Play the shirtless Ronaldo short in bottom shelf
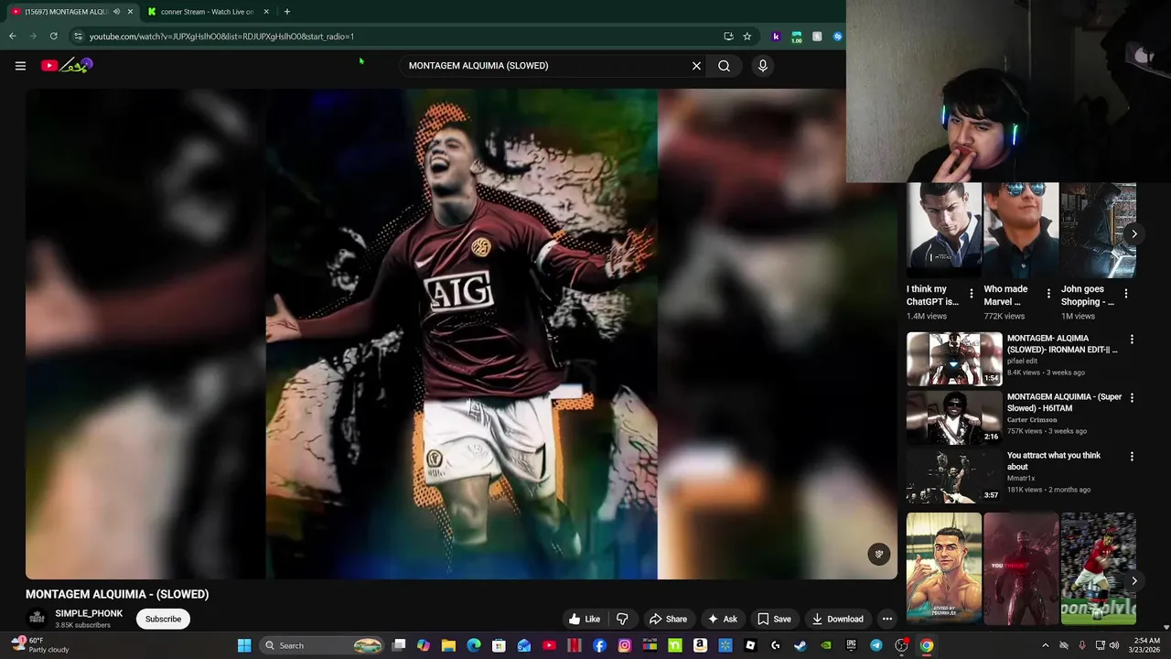 pyautogui.click(x=944, y=568)
